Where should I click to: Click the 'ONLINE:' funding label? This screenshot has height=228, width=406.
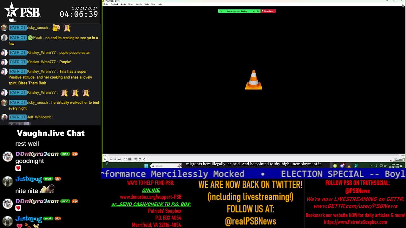(151, 190)
